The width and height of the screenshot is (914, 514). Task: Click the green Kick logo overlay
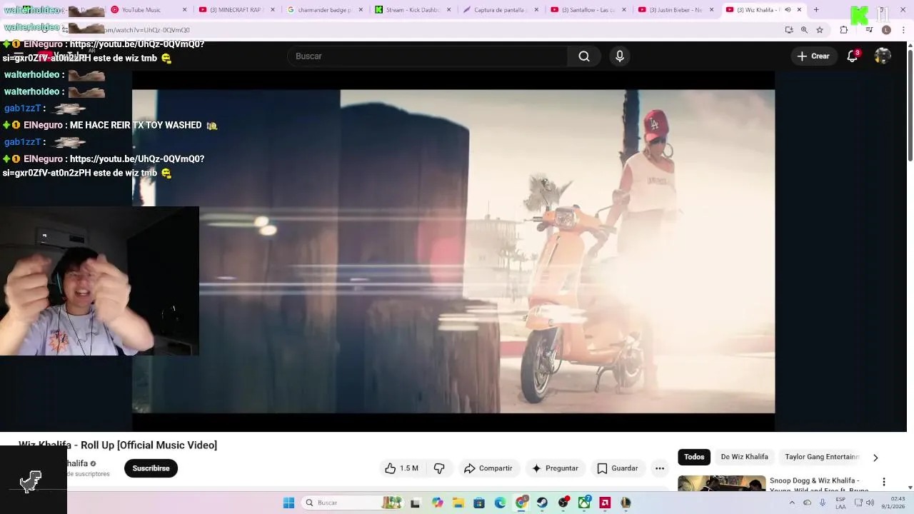click(x=860, y=14)
